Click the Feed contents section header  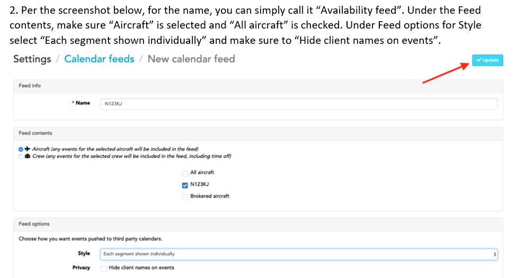(x=35, y=133)
